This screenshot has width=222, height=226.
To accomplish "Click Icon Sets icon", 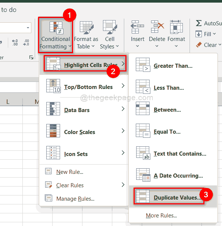I will pyautogui.click(x=53, y=153).
